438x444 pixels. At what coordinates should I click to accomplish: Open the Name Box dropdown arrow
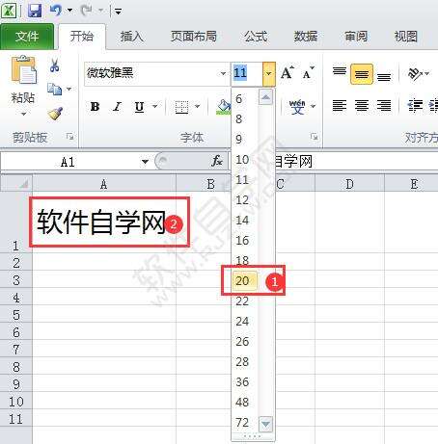point(145,162)
